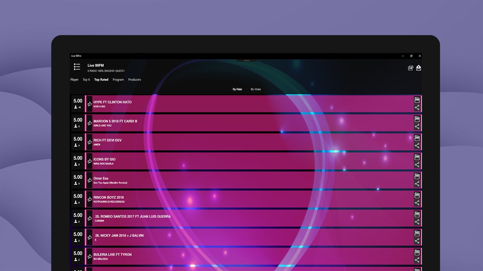
Task: Like RINCON BOYZ 2018 track
Action: 90,199
